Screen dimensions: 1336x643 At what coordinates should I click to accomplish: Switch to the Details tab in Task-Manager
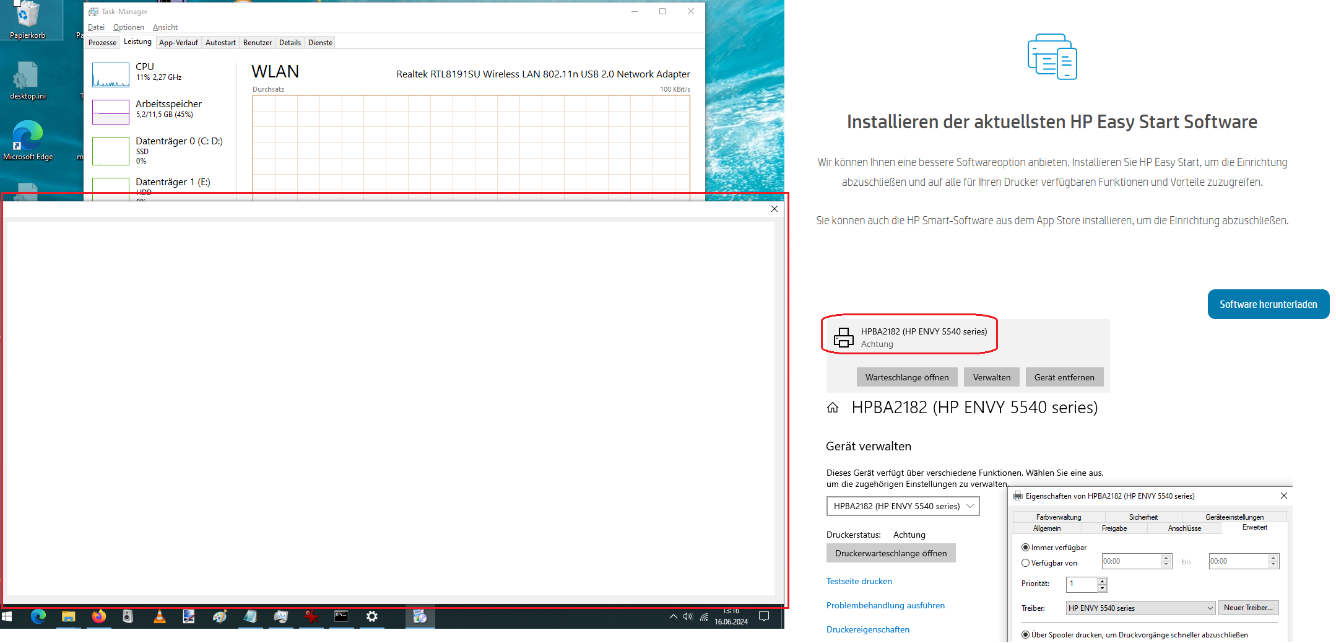290,43
